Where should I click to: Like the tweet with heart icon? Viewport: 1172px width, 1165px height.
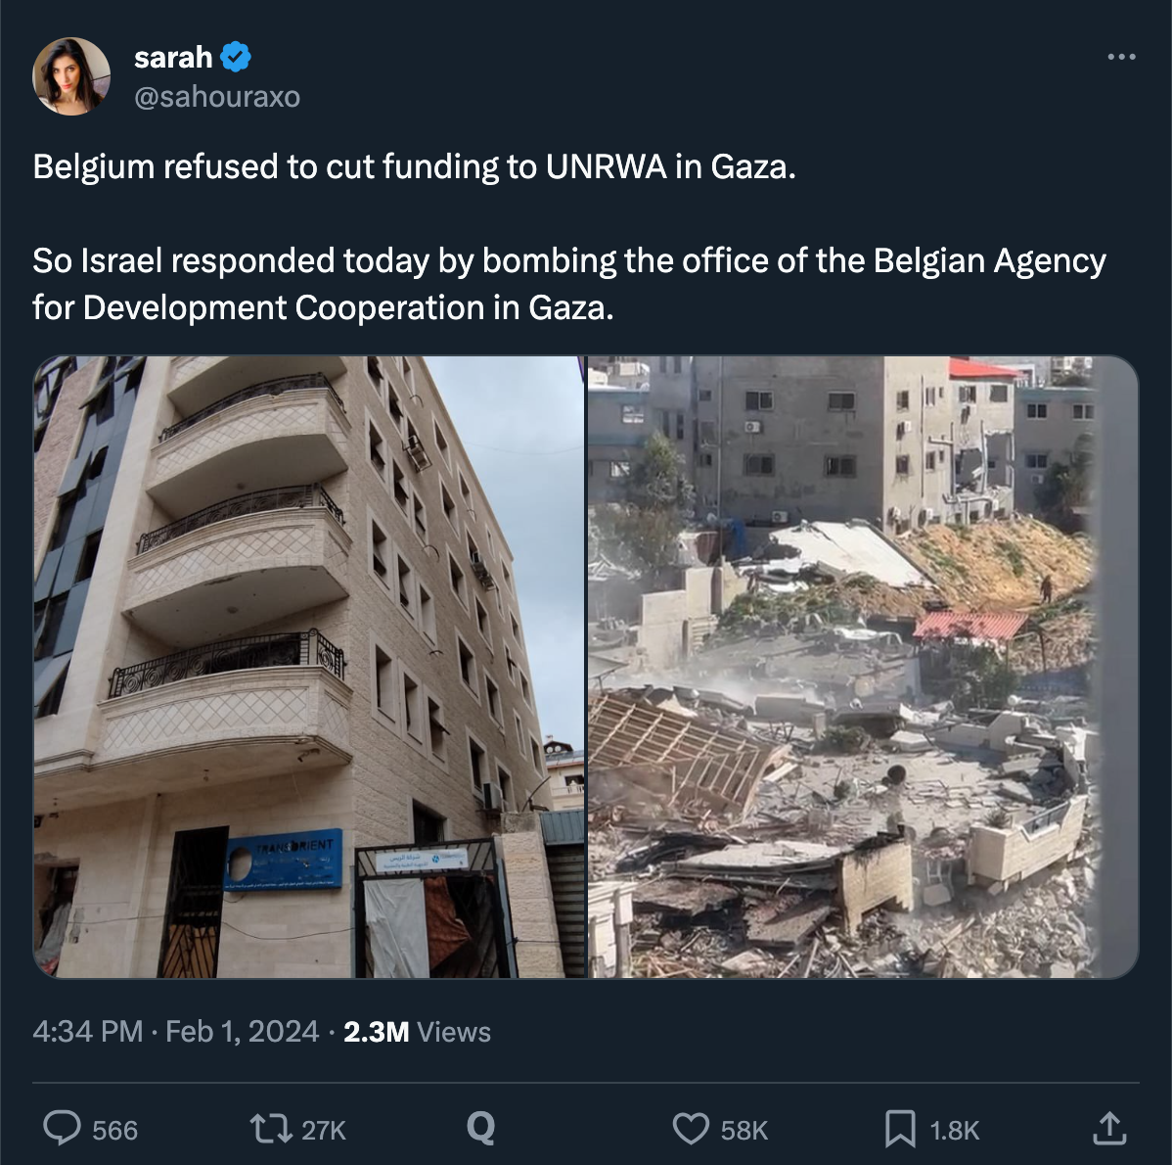(x=691, y=1129)
